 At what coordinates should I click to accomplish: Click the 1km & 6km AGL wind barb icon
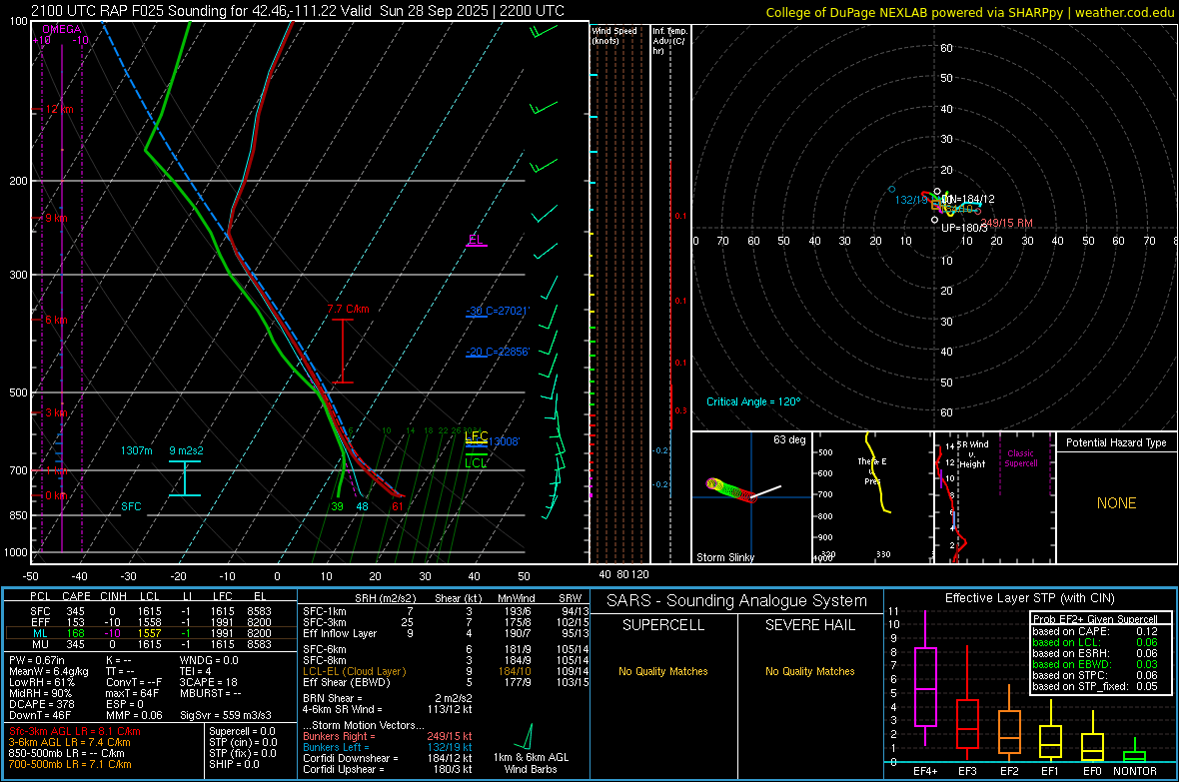click(525, 737)
